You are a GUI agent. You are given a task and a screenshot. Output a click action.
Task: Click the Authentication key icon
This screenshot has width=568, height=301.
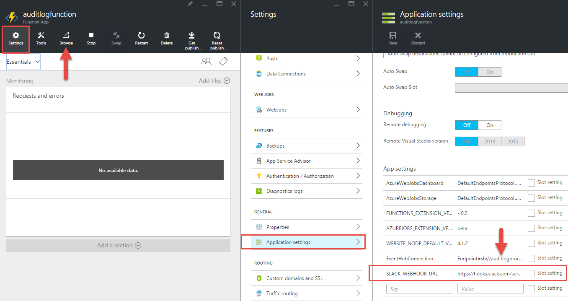click(259, 176)
